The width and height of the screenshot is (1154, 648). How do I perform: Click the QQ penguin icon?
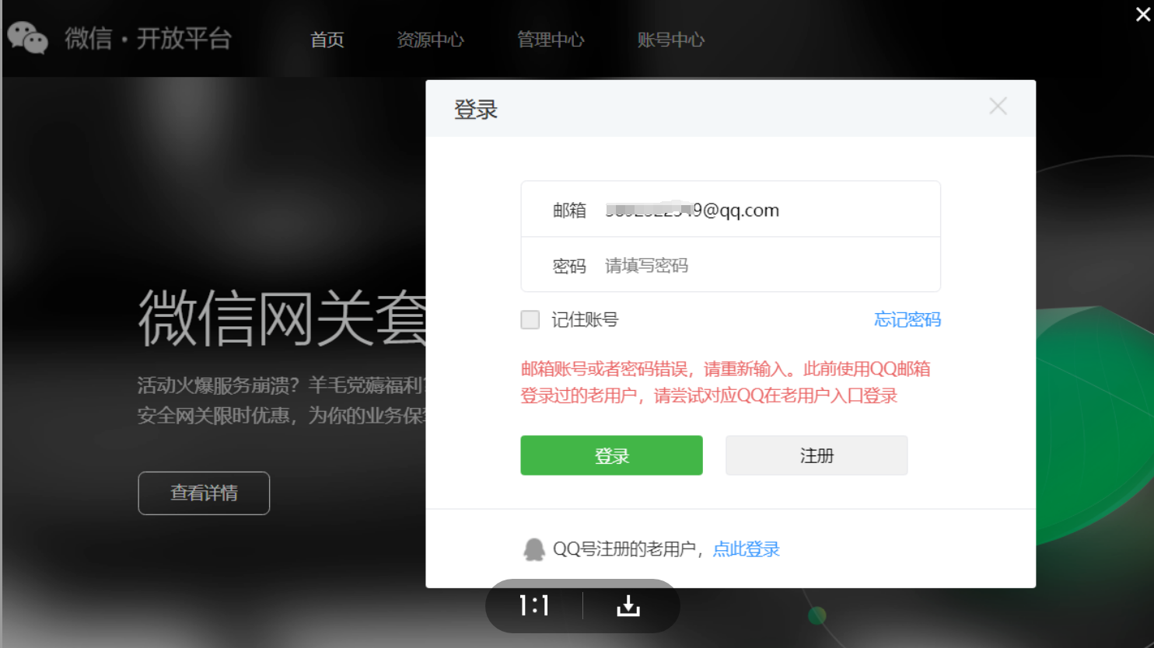[x=534, y=549]
